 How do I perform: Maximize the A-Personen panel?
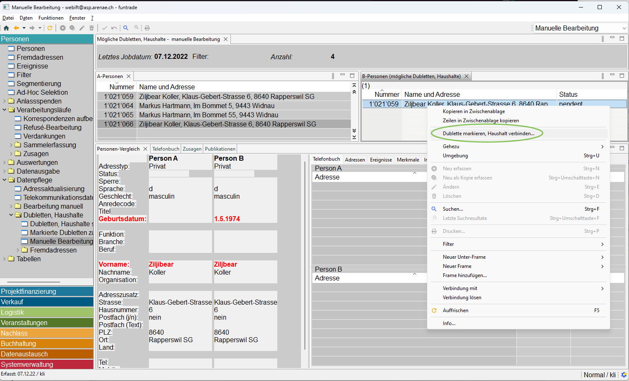point(352,76)
